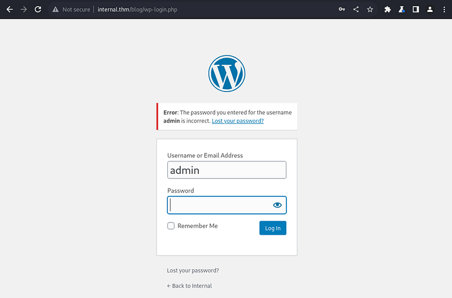This screenshot has height=298, width=452.
Task: Click the URL address bar
Action: tap(214, 10)
